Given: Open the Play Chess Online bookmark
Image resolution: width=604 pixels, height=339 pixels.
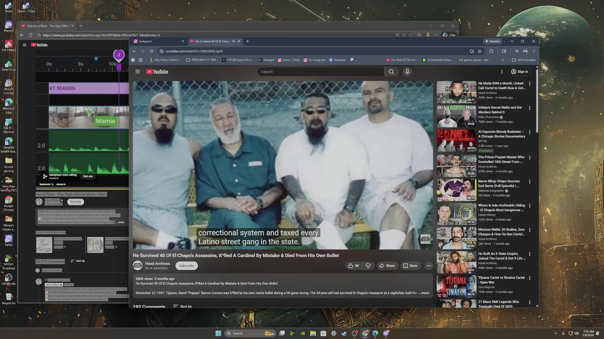Looking at the screenshot, I should (x=165, y=60).
